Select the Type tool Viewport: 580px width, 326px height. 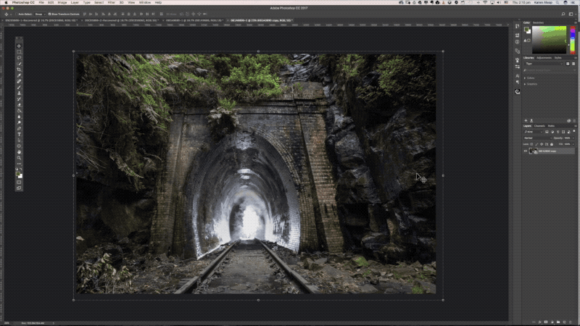click(19, 135)
